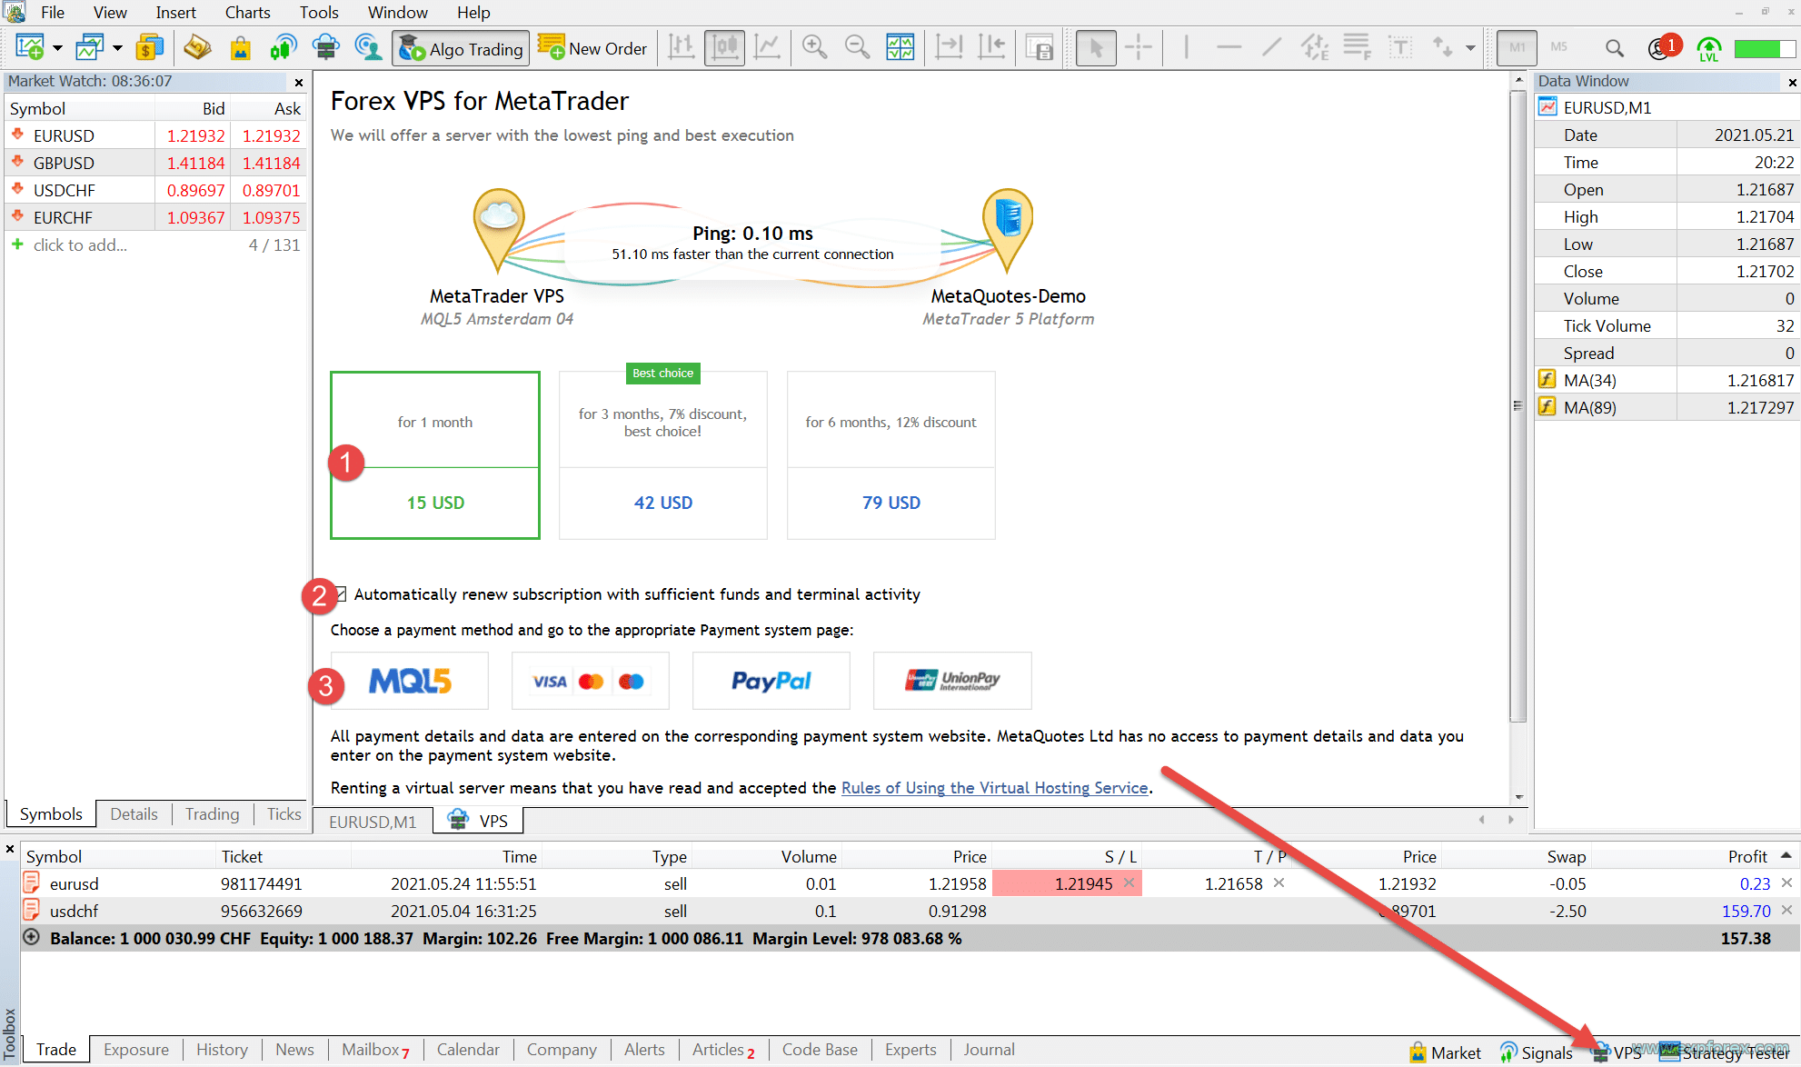The width and height of the screenshot is (1801, 1067).
Task: Expand the arrows objects dropdown
Action: [1470, 48]
